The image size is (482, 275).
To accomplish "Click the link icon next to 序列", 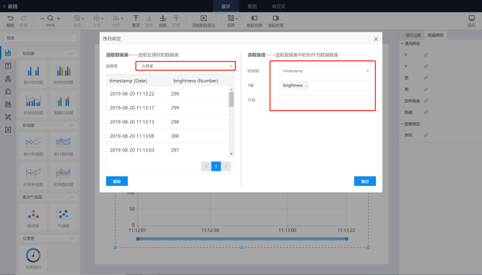I will point(426,135).
